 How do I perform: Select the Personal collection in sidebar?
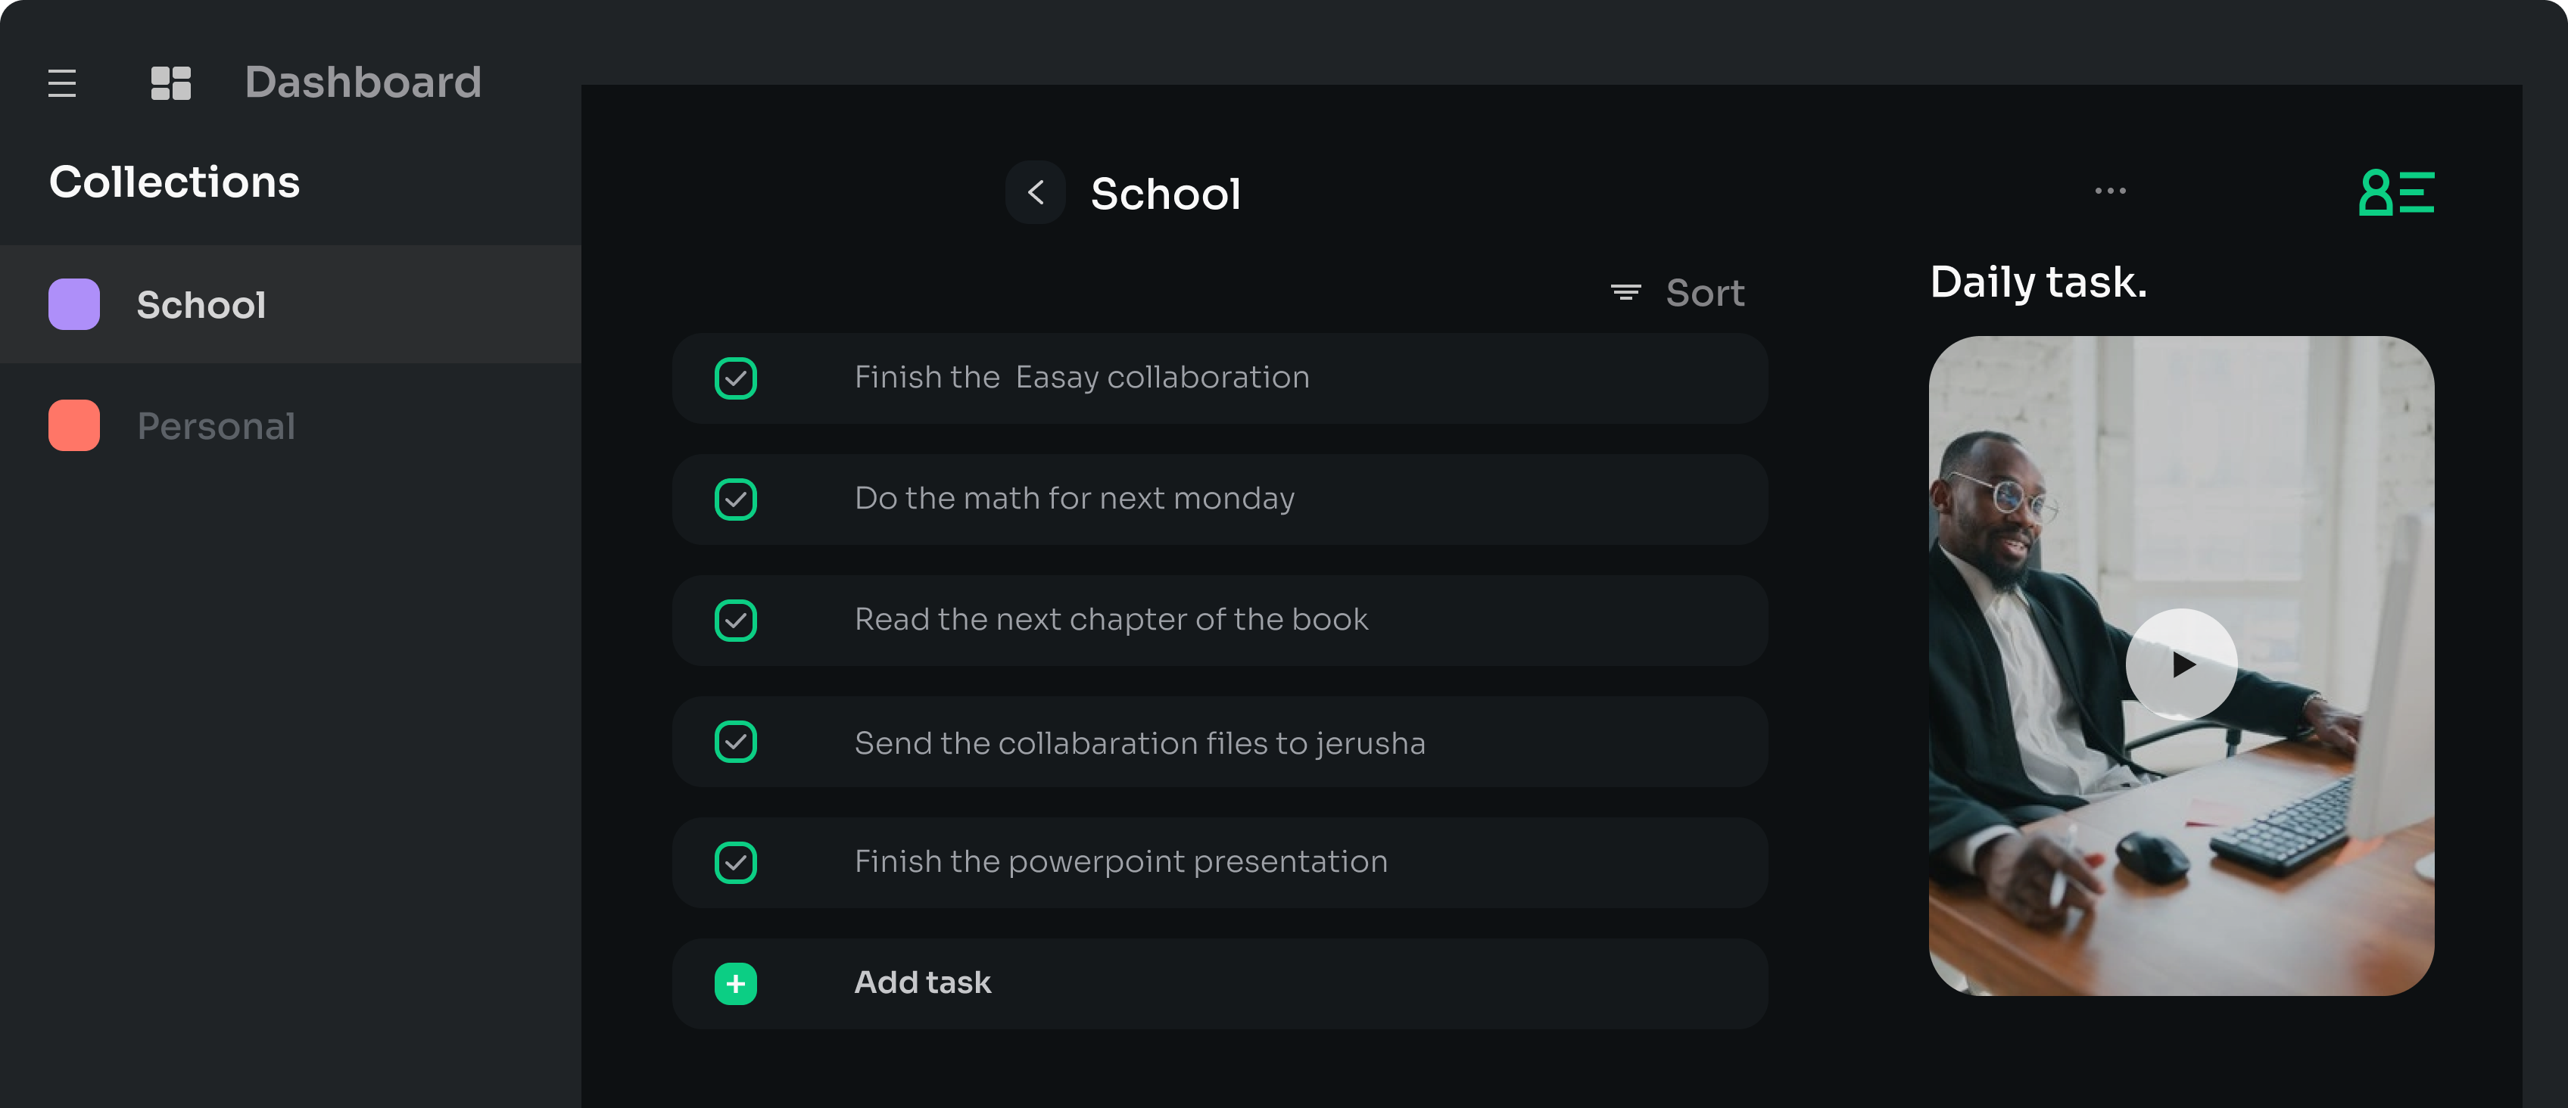pyautogui.click(x=290, y=425)
